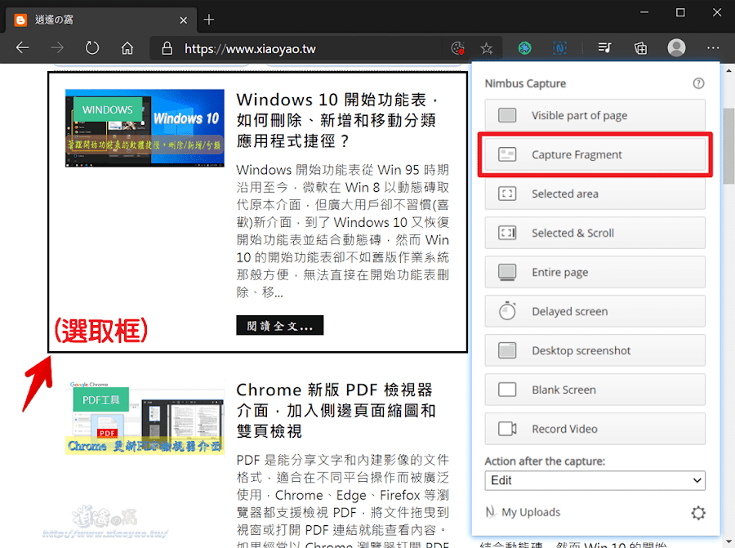
Task: Open My Uploads link
Action: click(x=531, y=512)
